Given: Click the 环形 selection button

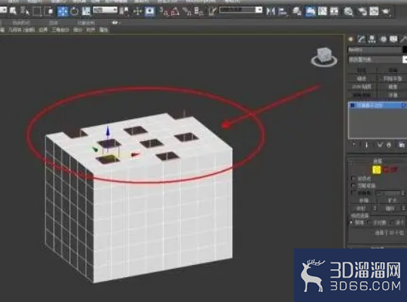Looking at the screenshot, I should pos(361,209).
